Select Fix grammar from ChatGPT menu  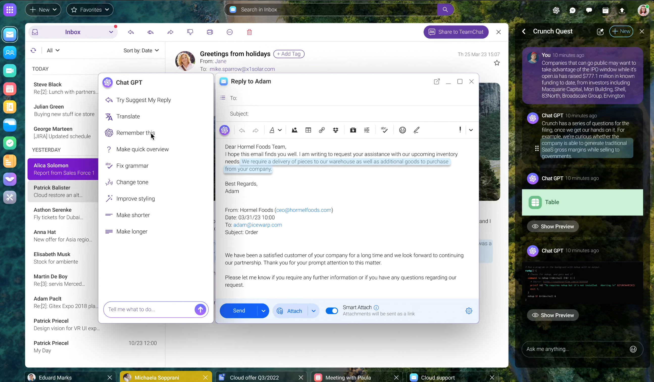(x=132, y=166)
